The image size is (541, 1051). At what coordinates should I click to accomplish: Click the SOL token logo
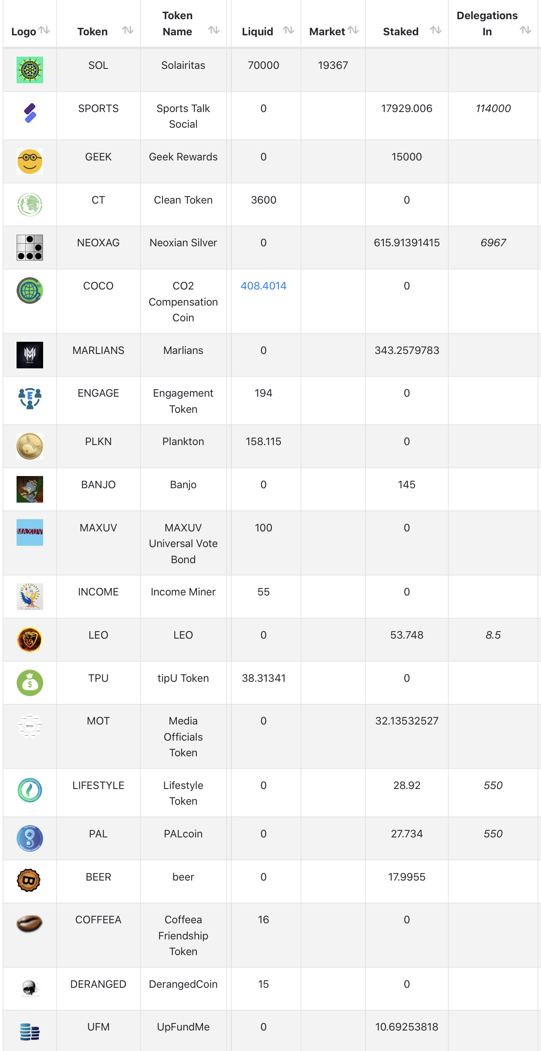pos(30,70)
